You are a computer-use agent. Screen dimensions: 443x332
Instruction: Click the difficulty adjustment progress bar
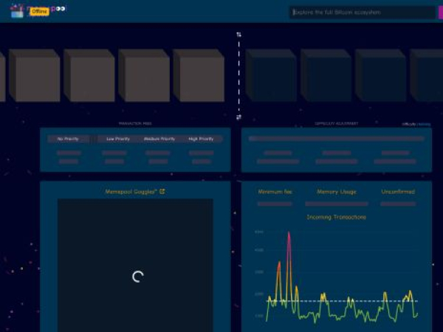[336, 138]
